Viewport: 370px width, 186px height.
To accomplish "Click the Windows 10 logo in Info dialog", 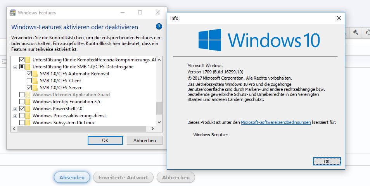I will 259,40.
